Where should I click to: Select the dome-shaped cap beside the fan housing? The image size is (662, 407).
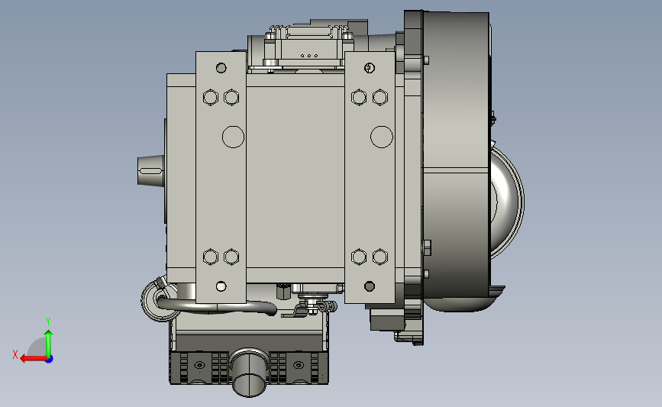[x=507, y=202]
